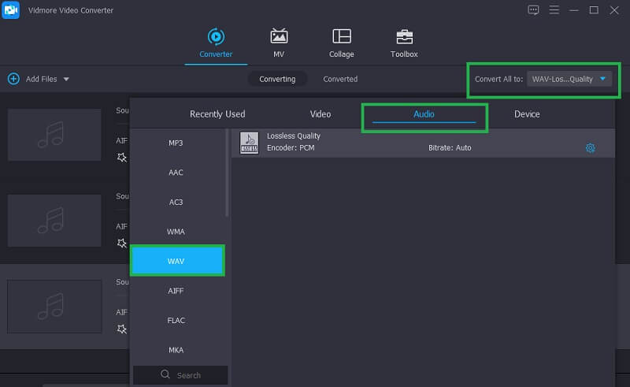The image size is (630, 387).
Task: Select FLAC audio format
Action: (176, 320)
